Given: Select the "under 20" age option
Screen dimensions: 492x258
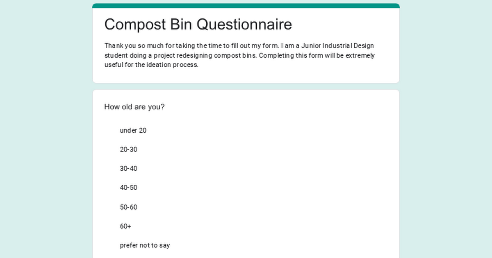Looking at the screenshot, I should (133, 131).
